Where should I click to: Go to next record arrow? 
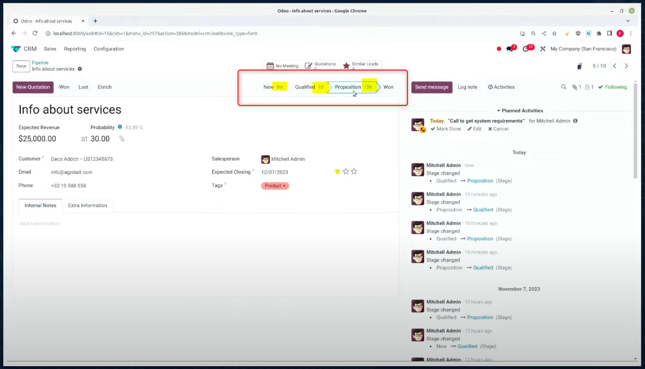(x=627, y=66)
